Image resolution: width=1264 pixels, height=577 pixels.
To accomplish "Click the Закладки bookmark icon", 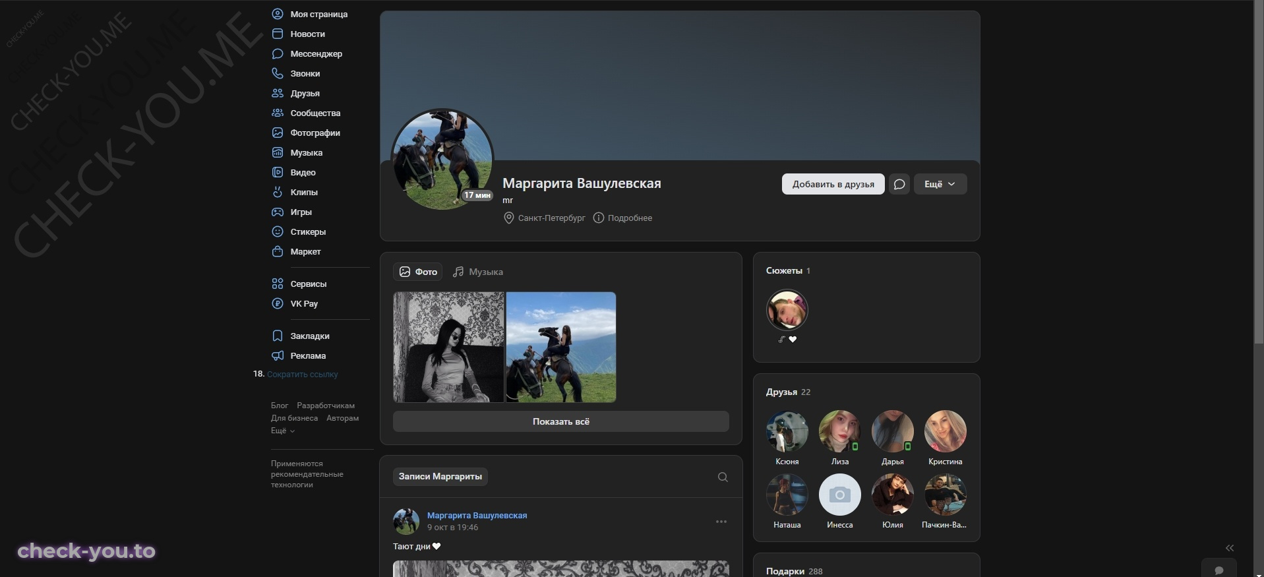I will tap(278, 336).
